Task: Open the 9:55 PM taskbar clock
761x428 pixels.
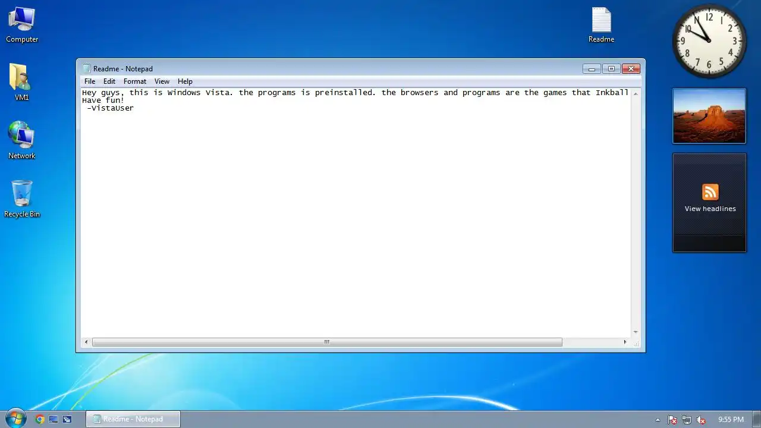Action: (731, 420)
